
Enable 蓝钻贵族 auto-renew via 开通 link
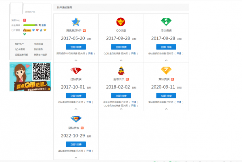[89, 151]
